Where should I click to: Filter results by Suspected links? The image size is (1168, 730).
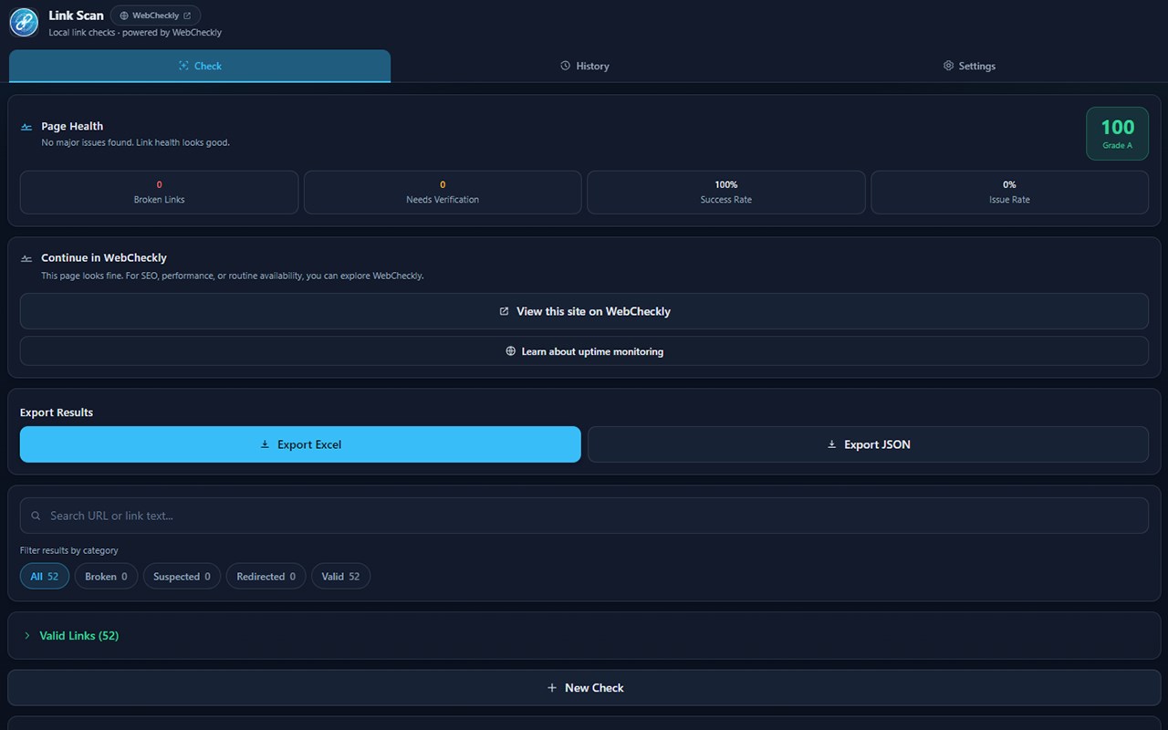click(x=182, y=577)
